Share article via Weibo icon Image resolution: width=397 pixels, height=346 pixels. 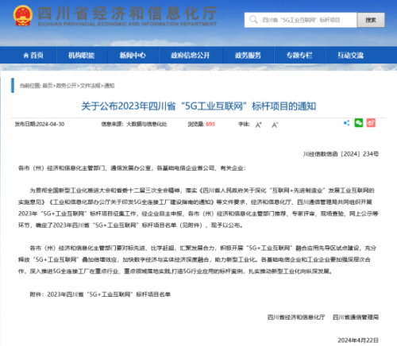point(371,123)
